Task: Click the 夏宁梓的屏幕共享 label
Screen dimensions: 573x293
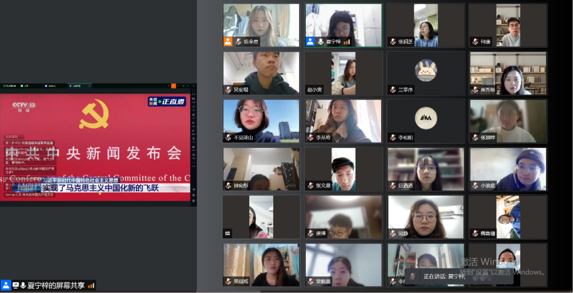Action: pyautogui.click(x=56, y=285)
